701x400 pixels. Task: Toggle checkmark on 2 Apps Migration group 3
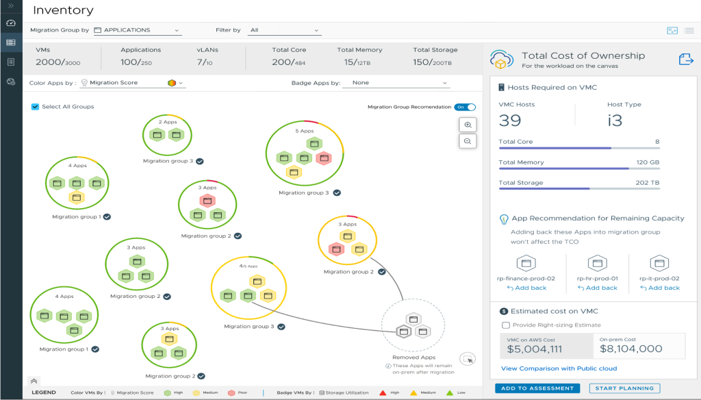pyautogui.click(x=200, y=161)
